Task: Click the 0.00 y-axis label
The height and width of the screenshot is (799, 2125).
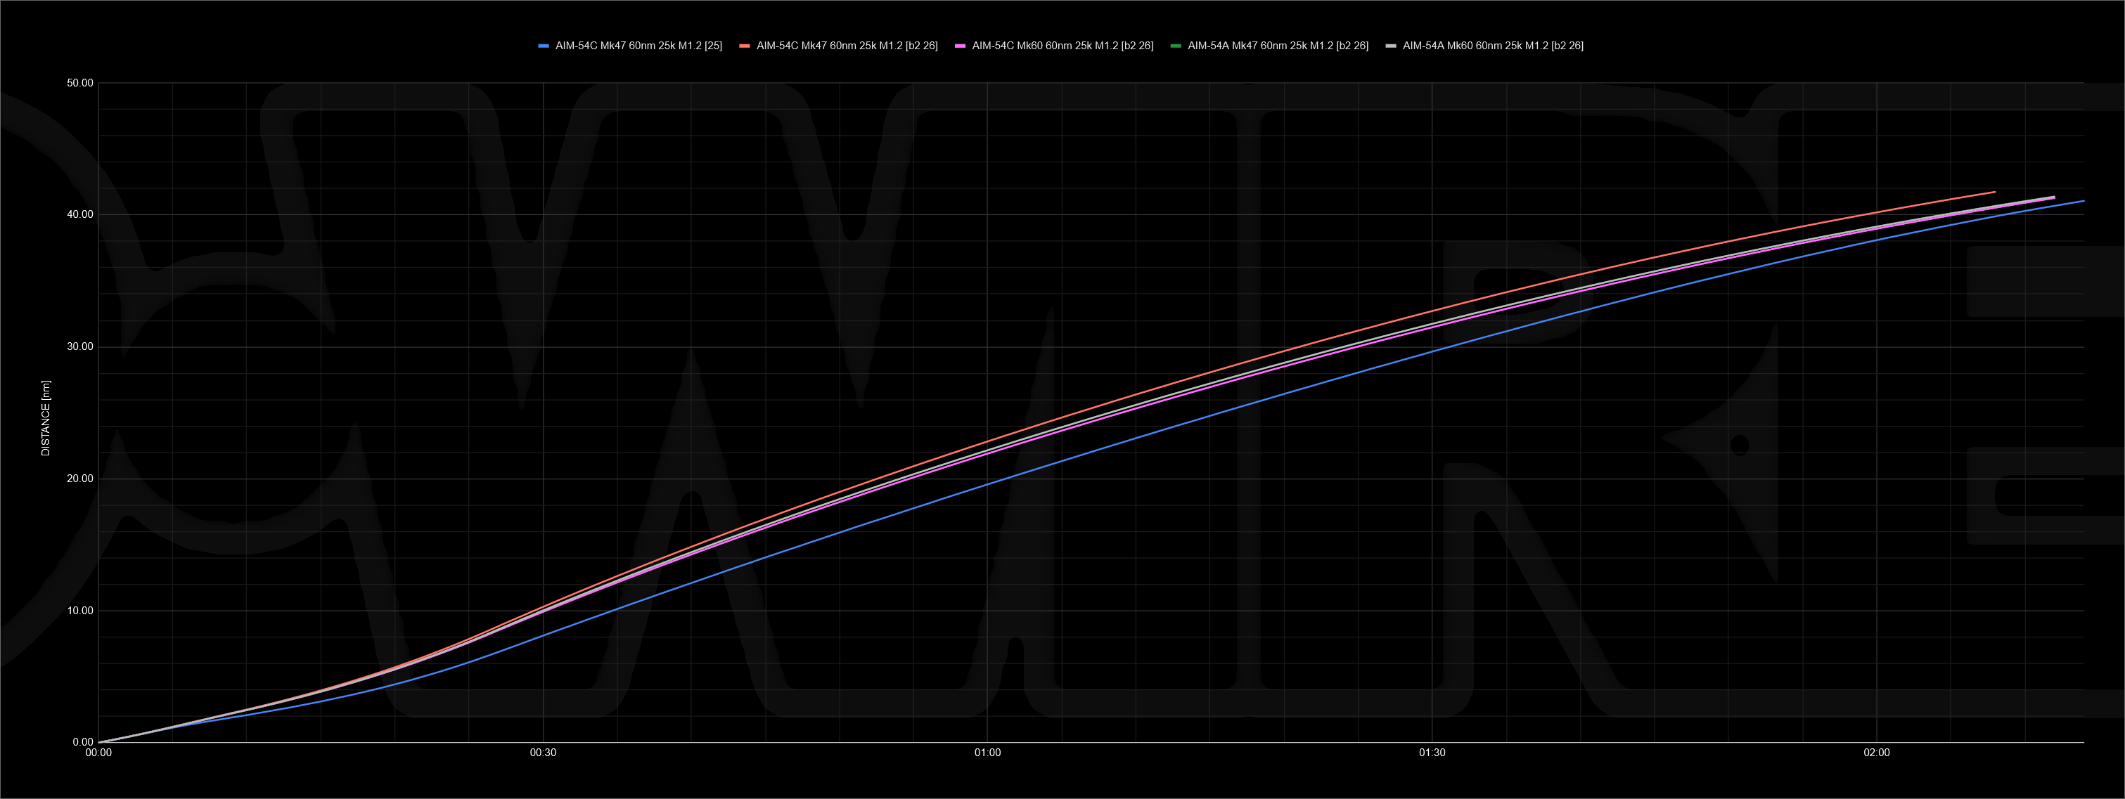Action: point(82,742)
